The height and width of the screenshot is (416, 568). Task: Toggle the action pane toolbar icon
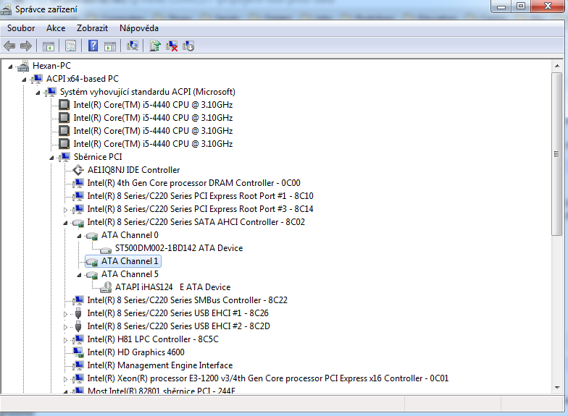[110, 46]
